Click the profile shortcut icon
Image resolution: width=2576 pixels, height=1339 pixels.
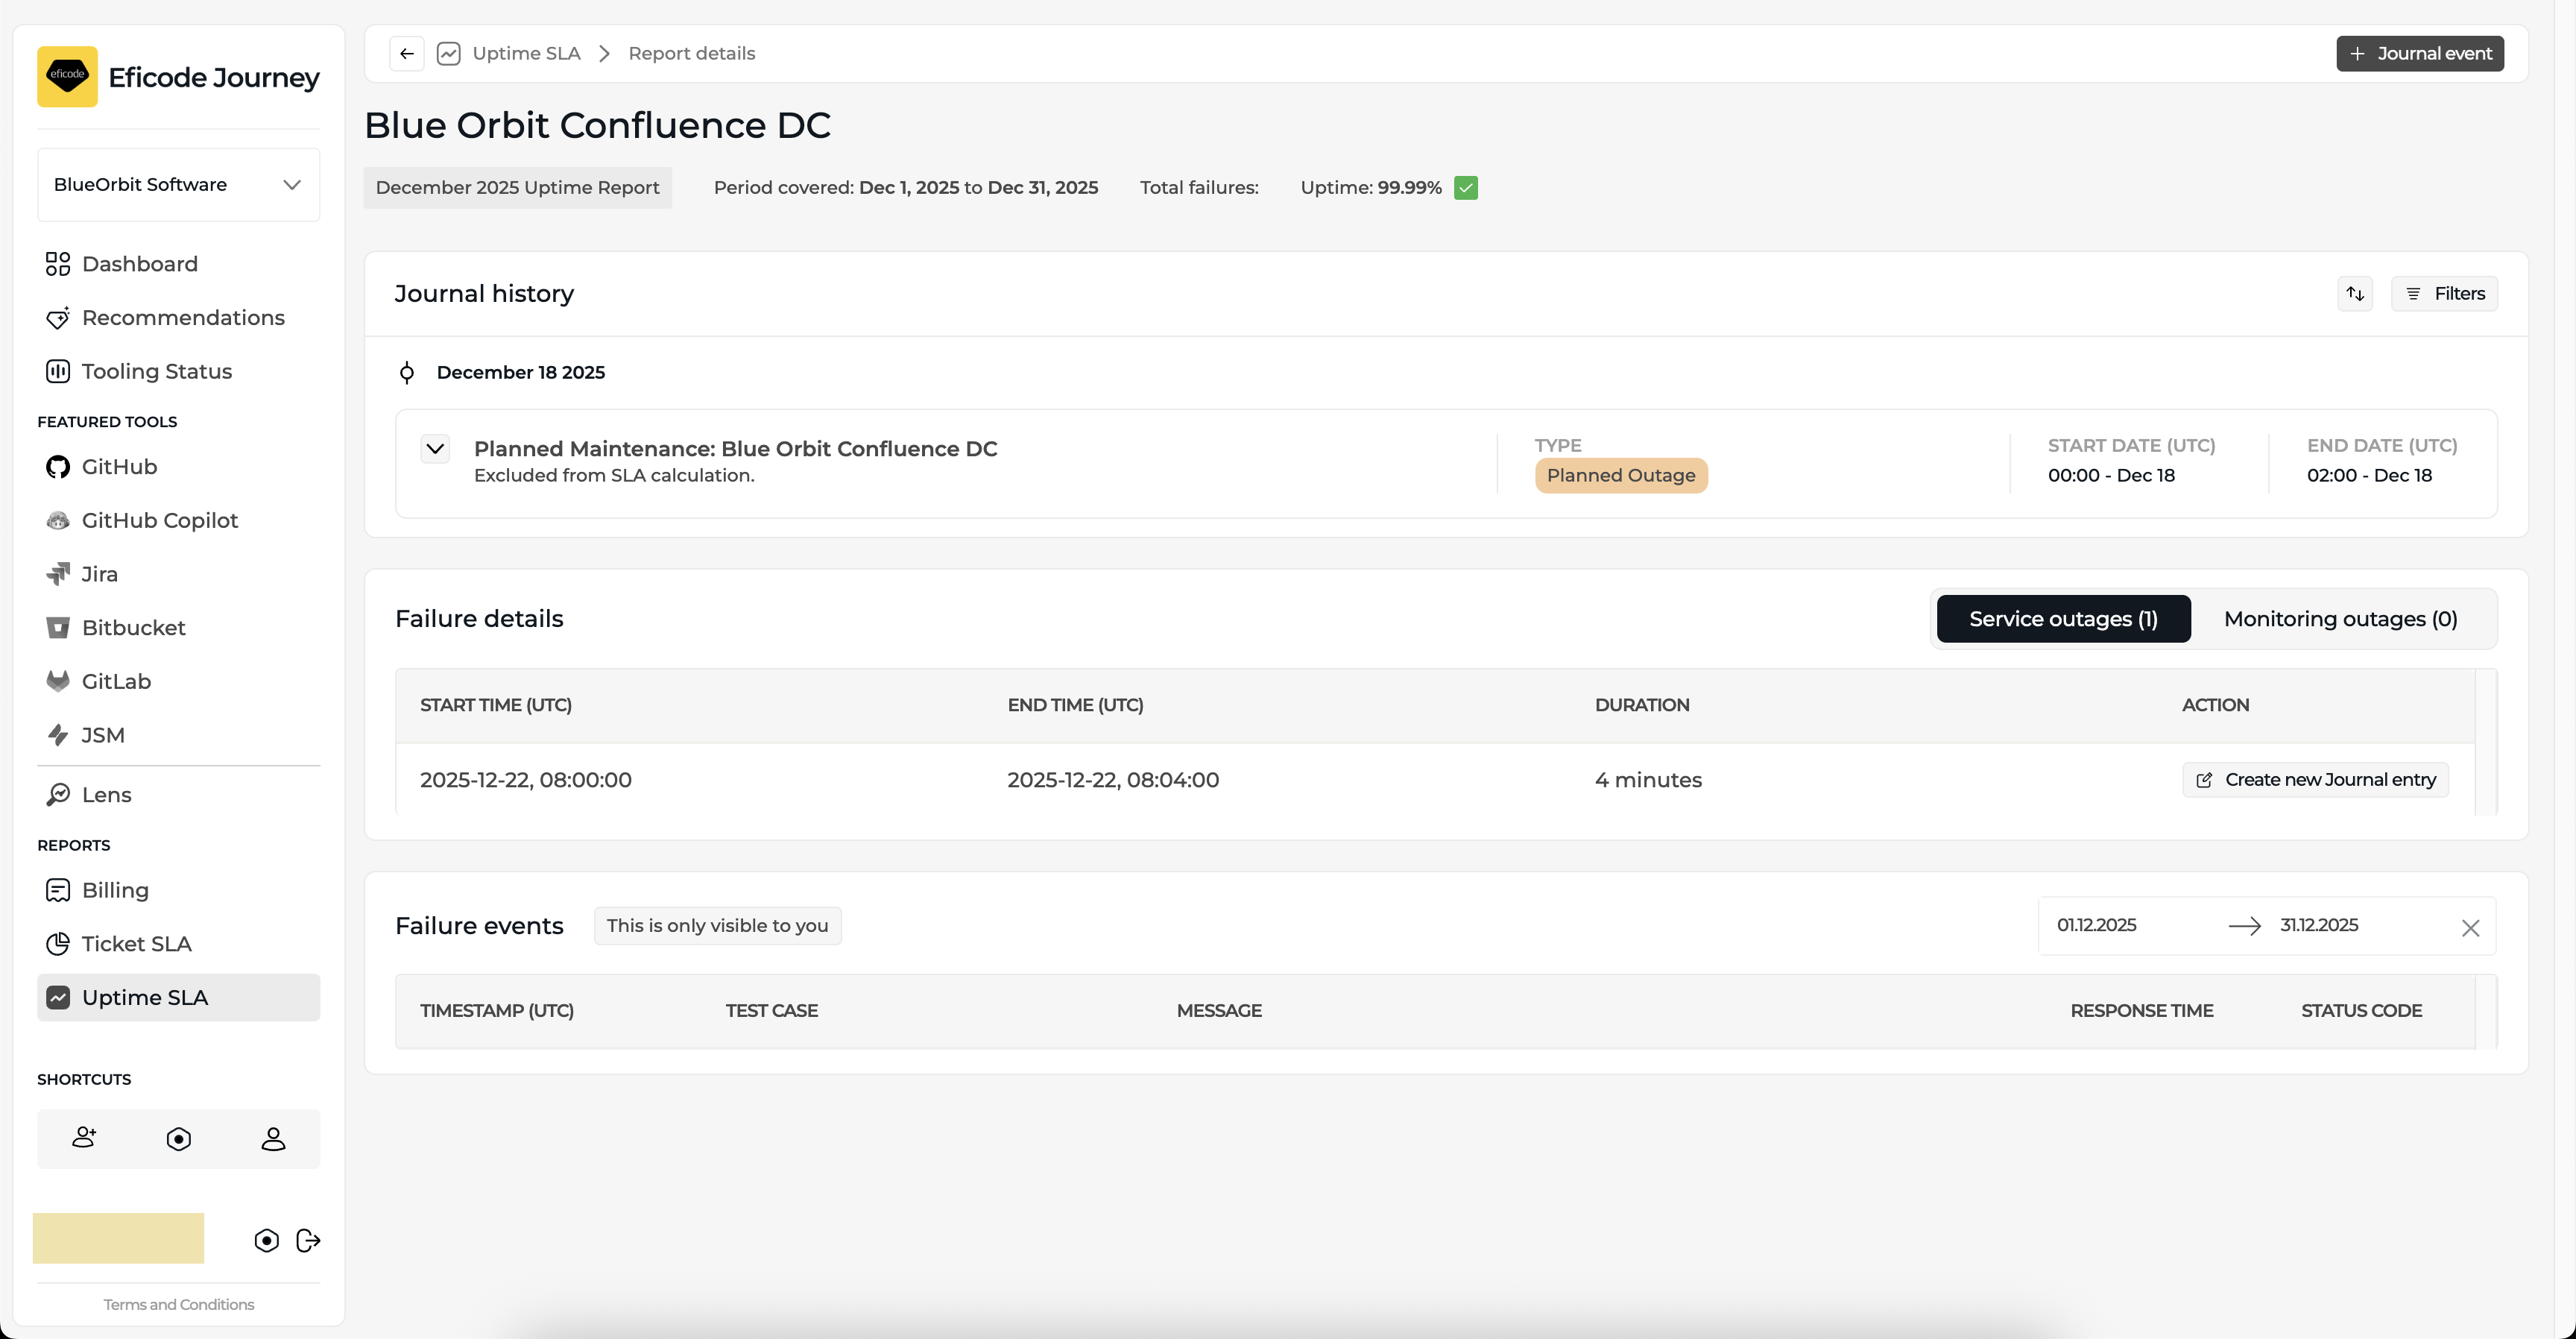pyautogui.click(x=273, y=1138)
